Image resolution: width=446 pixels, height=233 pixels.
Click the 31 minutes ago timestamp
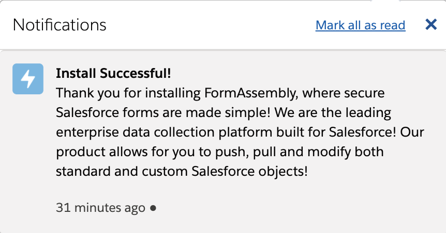coord(100,208)
